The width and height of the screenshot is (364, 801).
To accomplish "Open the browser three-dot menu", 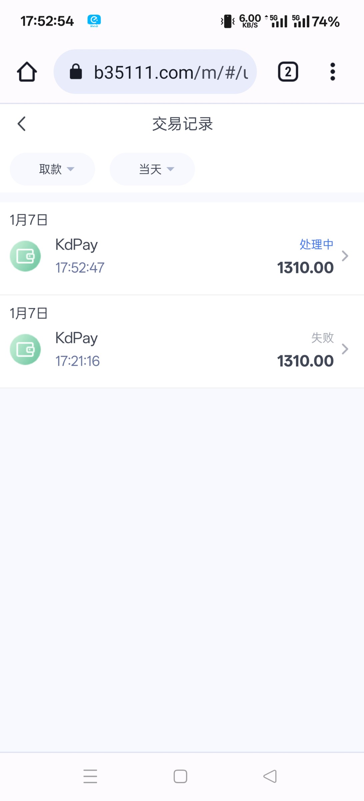I will (x=332, y=72).
